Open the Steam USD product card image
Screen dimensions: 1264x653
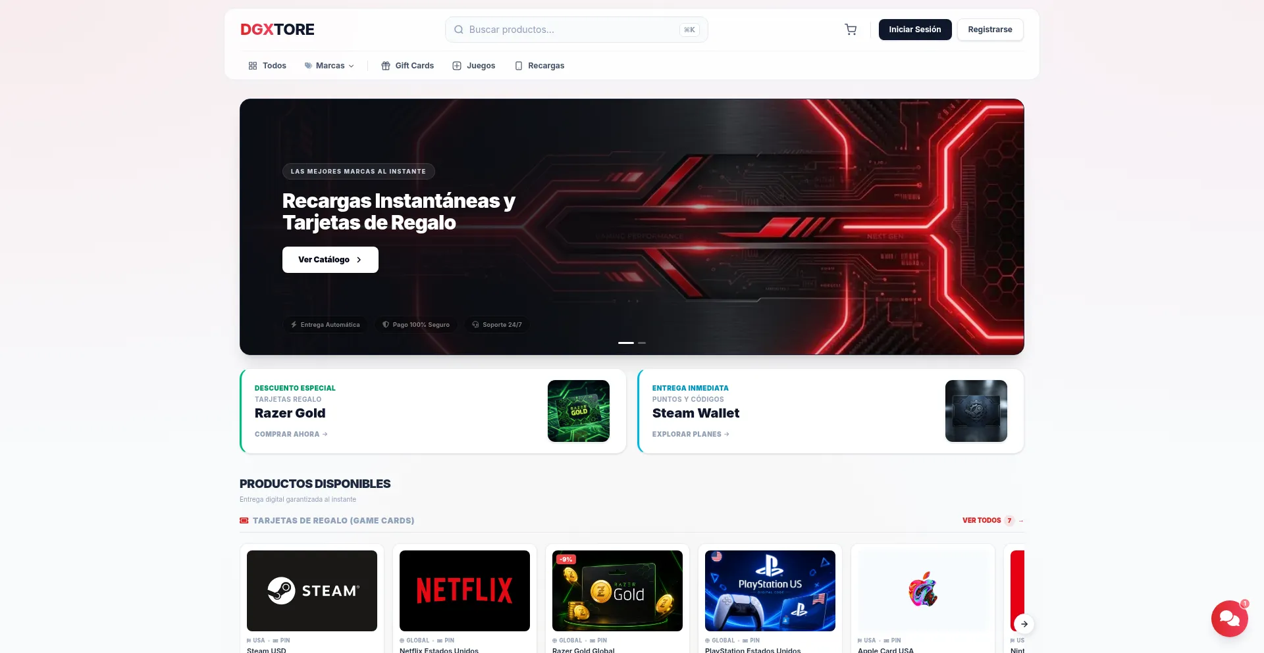click(312, 591)
